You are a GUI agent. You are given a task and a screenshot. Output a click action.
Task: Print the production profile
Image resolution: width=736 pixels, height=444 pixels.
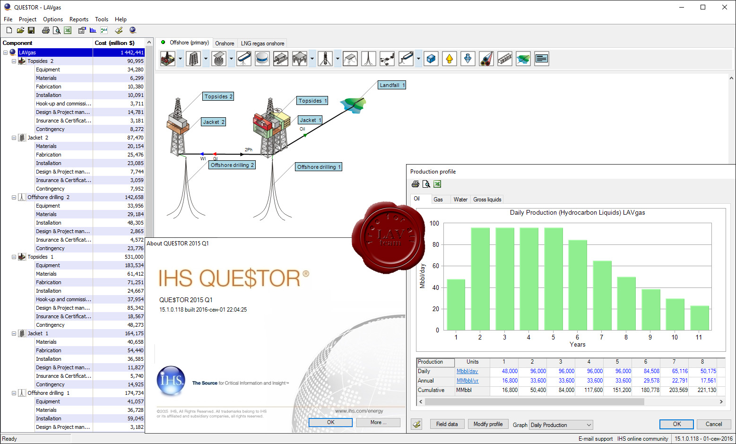(x=416, y=184)
